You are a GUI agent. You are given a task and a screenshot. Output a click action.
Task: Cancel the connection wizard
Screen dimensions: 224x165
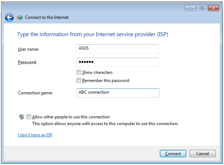(202, 153)
